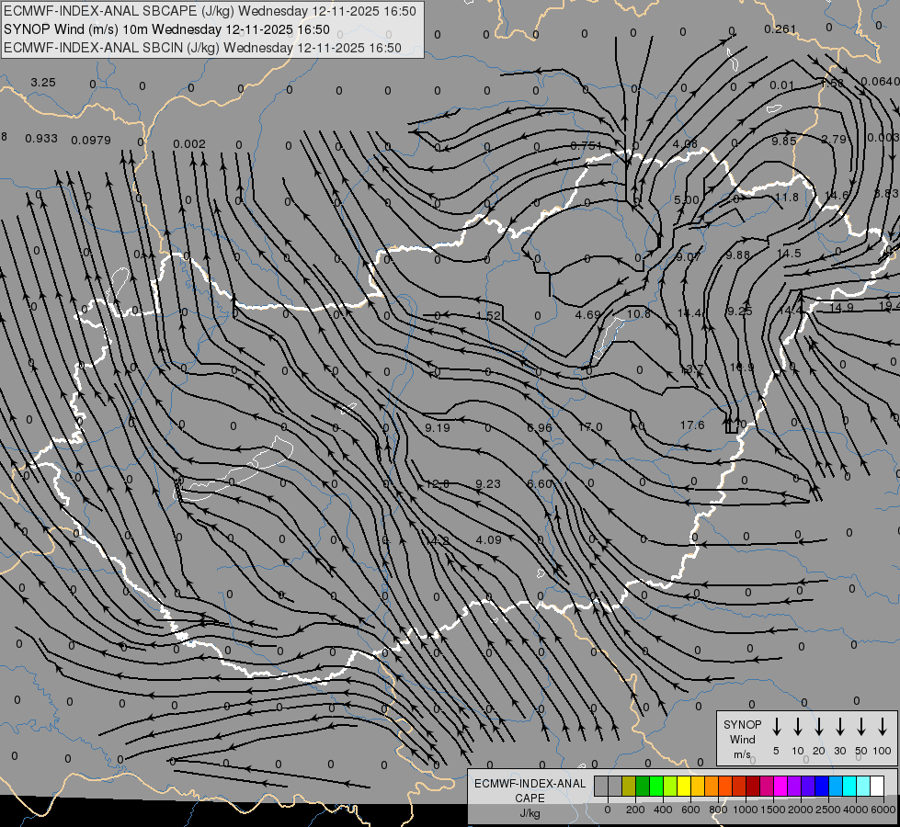This screenshot has height=827, width=900.
Task: Click the 14.2 value on the map
Action: (x=438, y=540)
